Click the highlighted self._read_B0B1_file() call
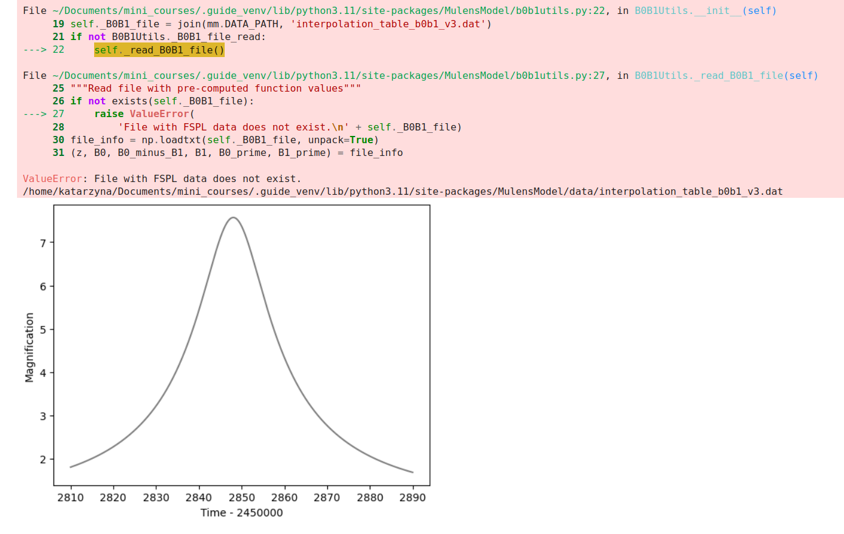Screen dimensions: 844x534 click(x=159, y=50)
